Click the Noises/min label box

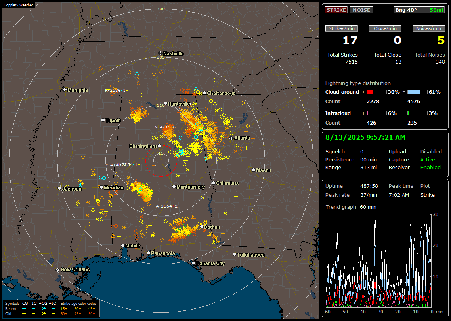point(428,28)
